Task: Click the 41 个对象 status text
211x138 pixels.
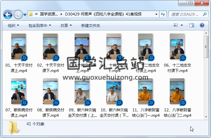Action: pyautogui.click(x=35, y=124)
